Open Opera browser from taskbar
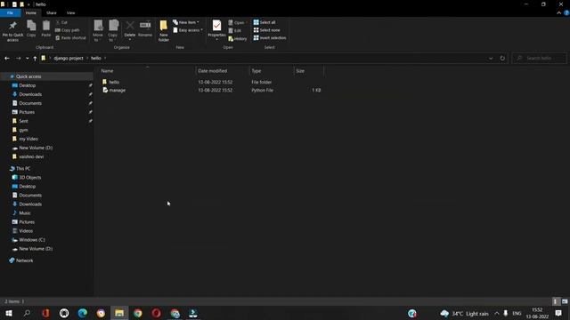Viewport: 570px width, 320px height. tap(157, 313)
